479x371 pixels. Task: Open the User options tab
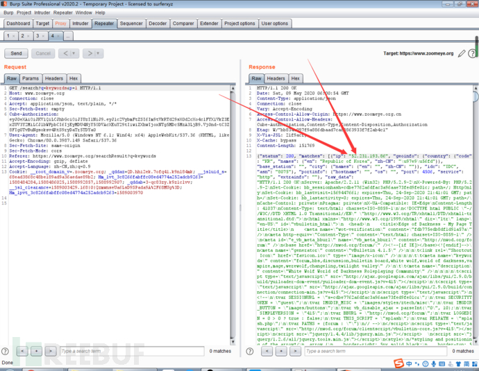tap(275, 24)
